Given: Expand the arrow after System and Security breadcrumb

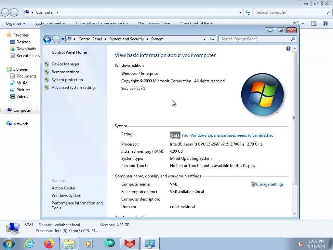Looking at the screenshot, I should click(147, 39).
